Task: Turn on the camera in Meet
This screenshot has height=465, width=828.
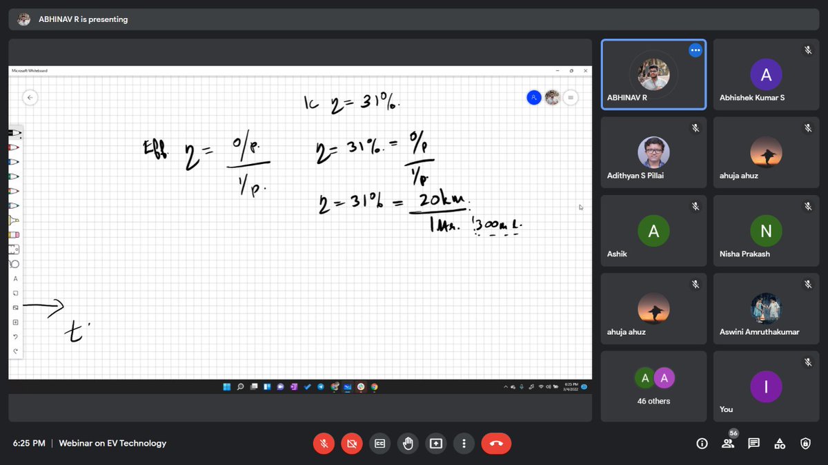Action: pyautogui.click(x=352, y=444)
